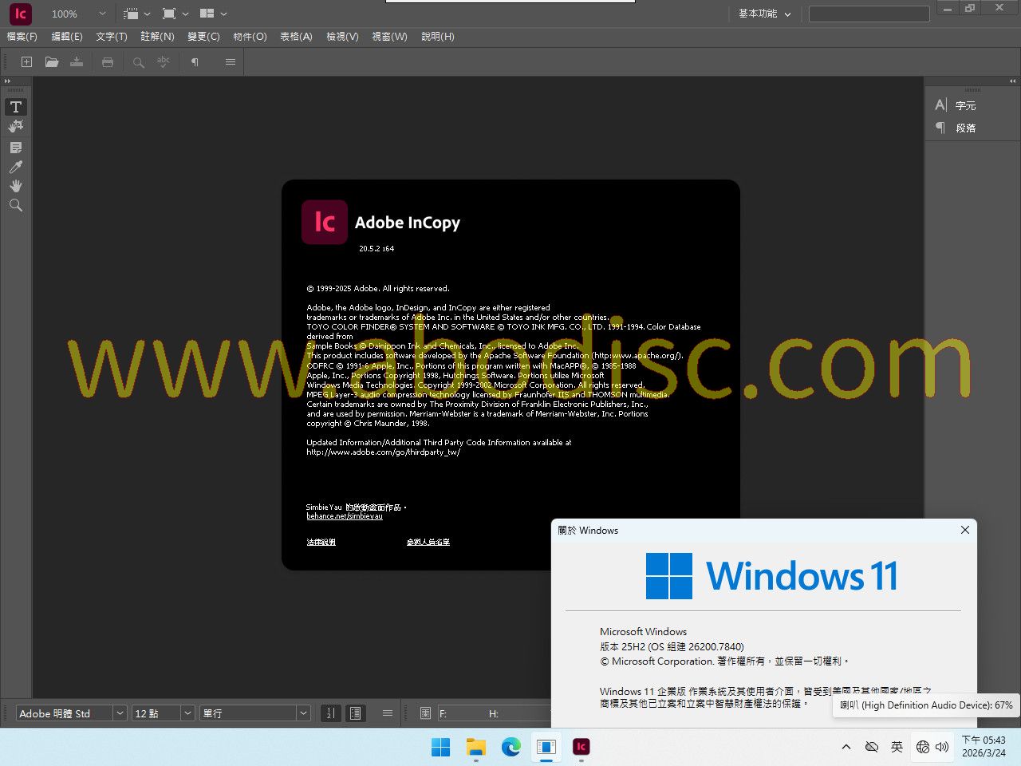The image size is (1021, 766).
Task: Toggle paragraph styles column button
Action: pos(356,713)
